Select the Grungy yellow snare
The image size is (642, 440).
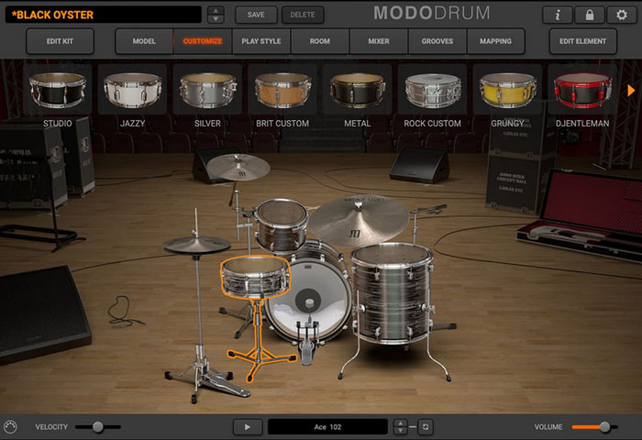click(507, 91)
